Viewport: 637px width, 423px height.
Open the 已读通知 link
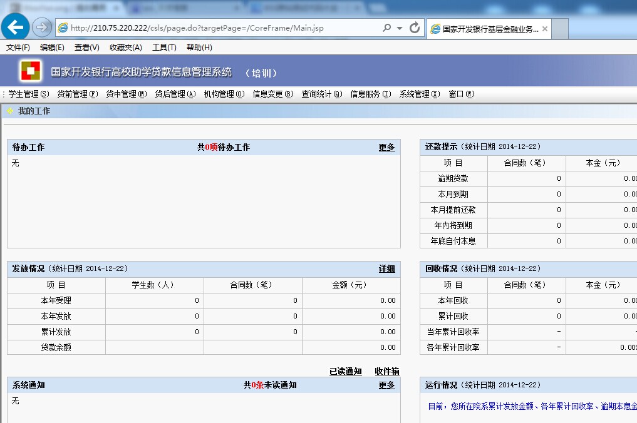coord(345,372)
